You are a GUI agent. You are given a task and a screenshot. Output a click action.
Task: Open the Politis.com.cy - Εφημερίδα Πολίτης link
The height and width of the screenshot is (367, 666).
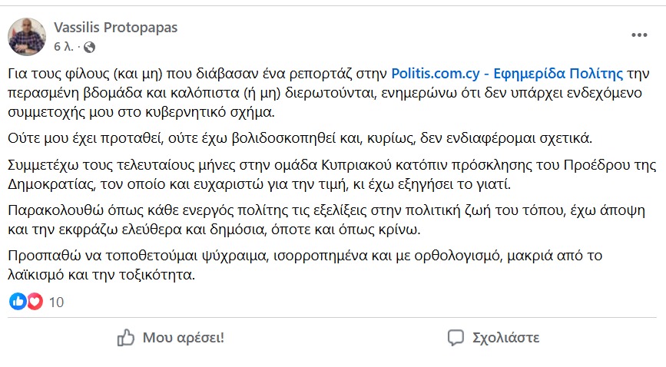point(507,74)
